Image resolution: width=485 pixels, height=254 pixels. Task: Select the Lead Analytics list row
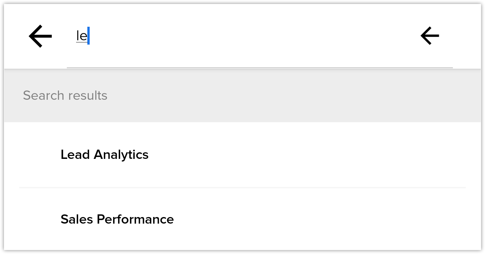pyautogui.click(x=242, y=155)
